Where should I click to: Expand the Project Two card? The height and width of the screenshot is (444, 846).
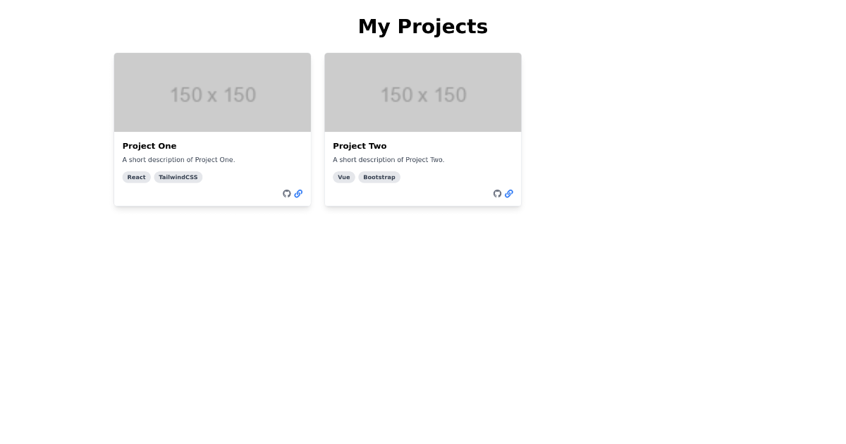coord(423,129)
